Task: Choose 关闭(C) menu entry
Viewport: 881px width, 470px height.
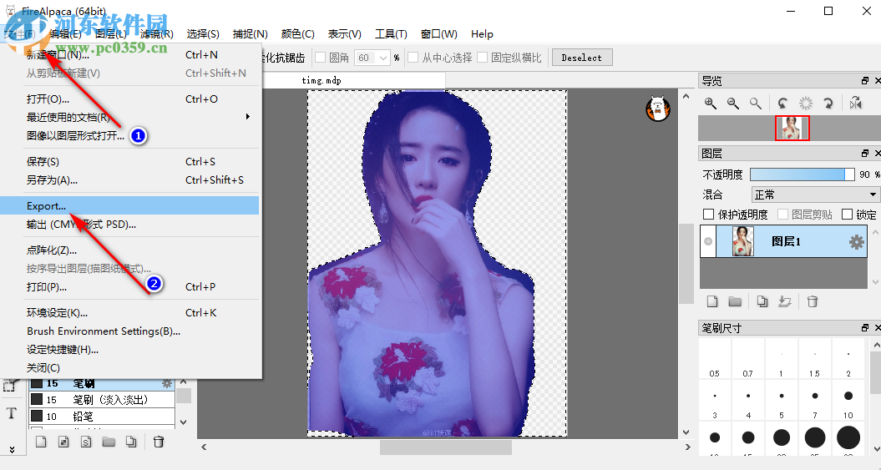Action: tap(129, 368)
